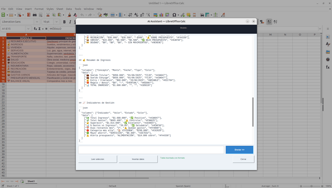Click the Insert Comment icon
332x188 pixels.
[x=189, y=15]
